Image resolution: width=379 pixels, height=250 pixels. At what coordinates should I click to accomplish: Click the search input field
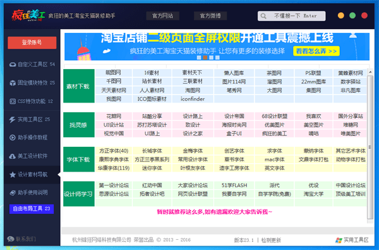291,16
